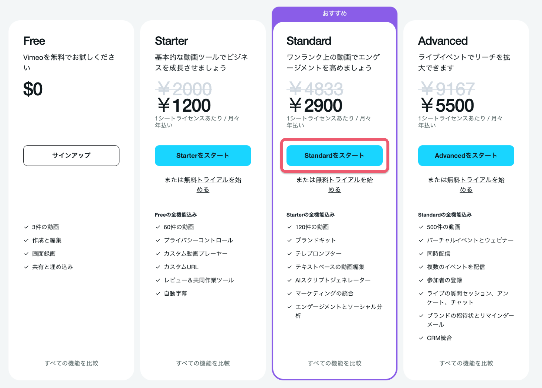
Task: Click the 60件の動画 feature
Action: pyautogui.click(x=179, y=227)
